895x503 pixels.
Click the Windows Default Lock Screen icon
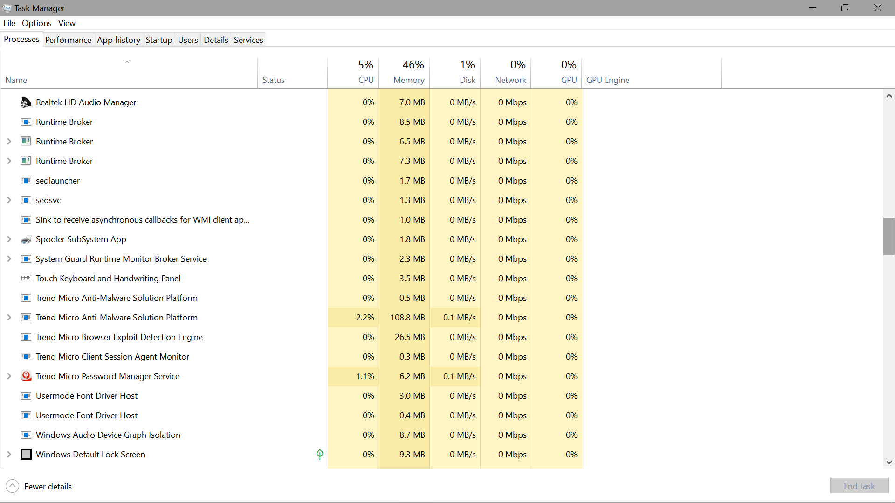[26, 455]
